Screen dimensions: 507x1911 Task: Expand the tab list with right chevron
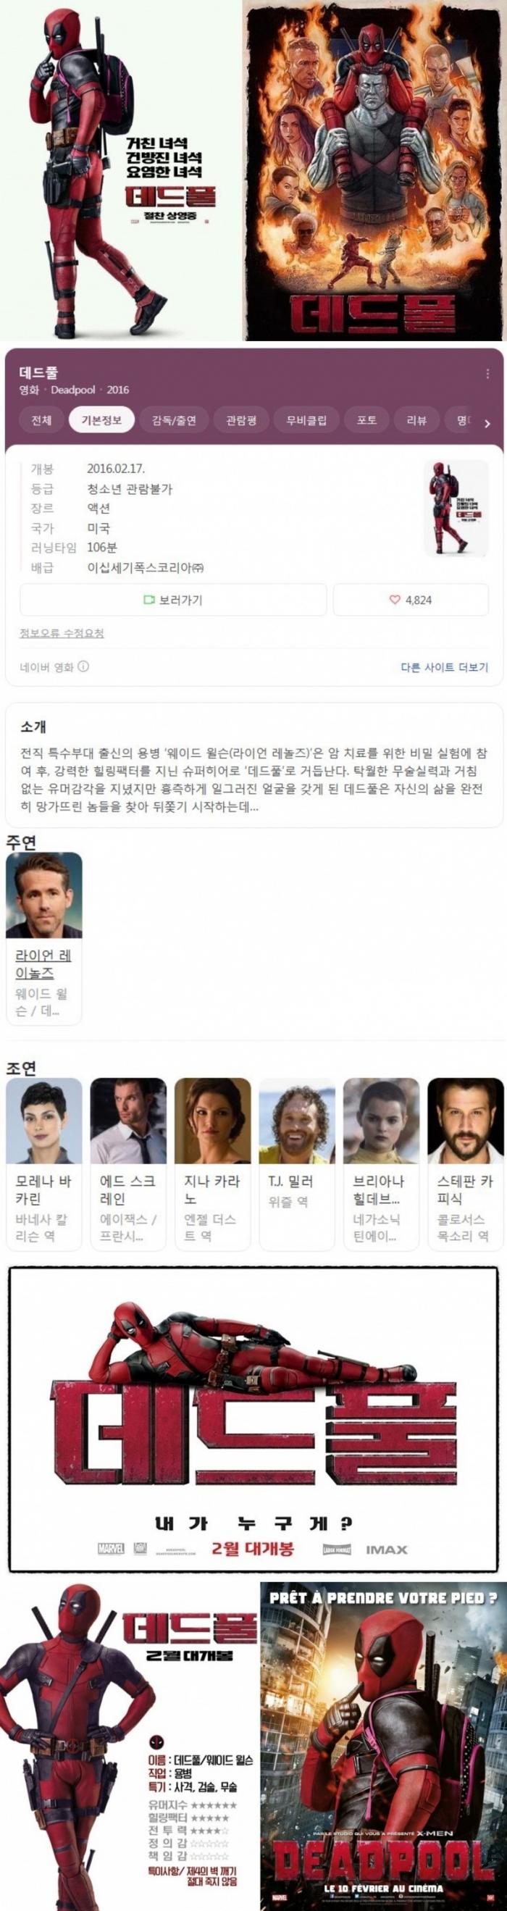pos(487,424)
